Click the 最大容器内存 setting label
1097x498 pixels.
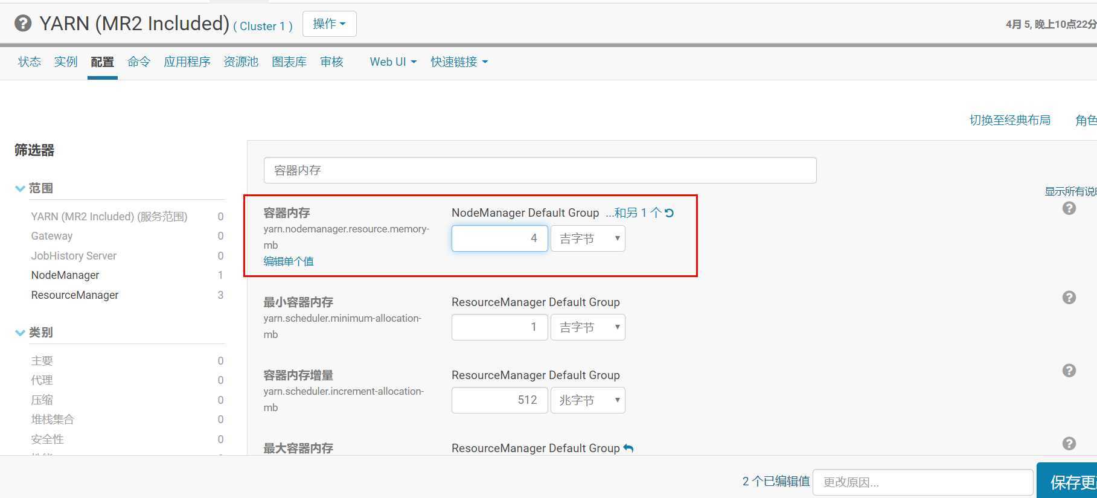(298, 449)
